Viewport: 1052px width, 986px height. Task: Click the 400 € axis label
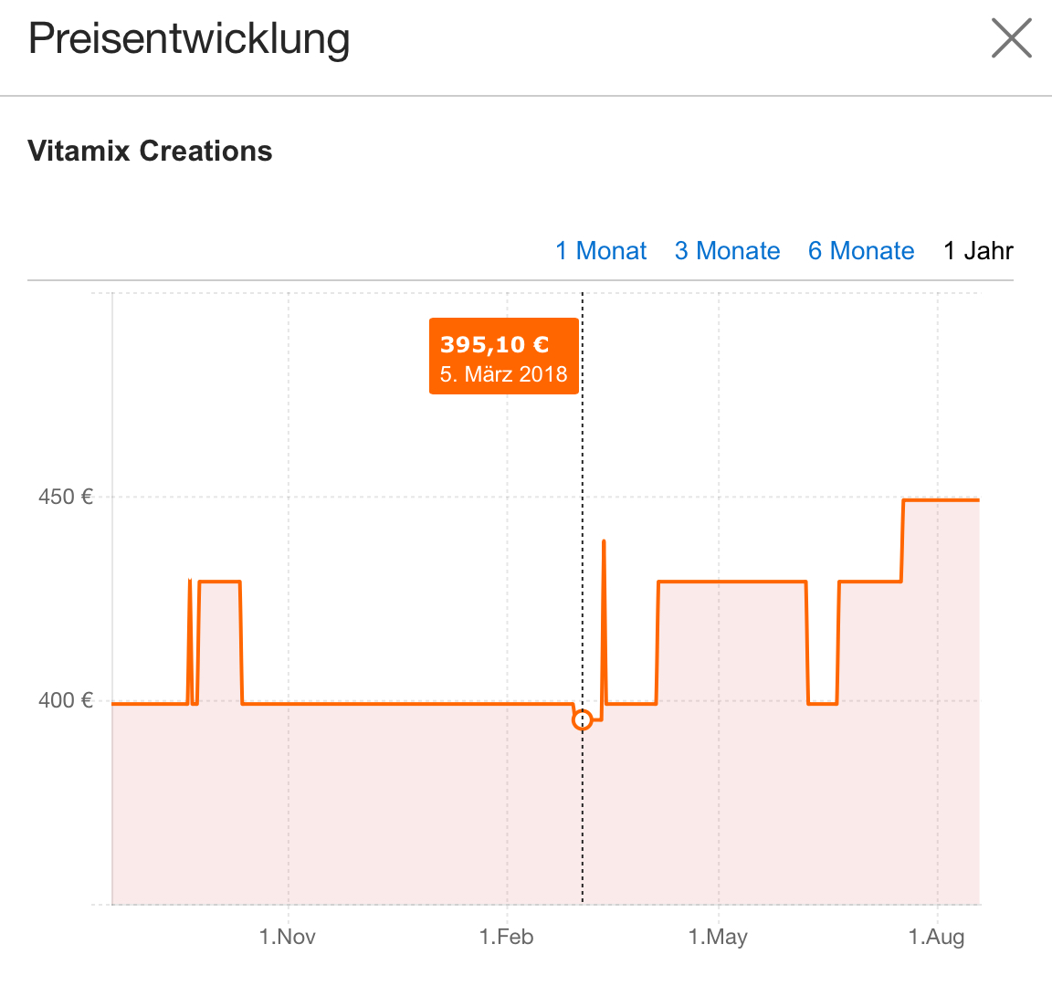66,701
